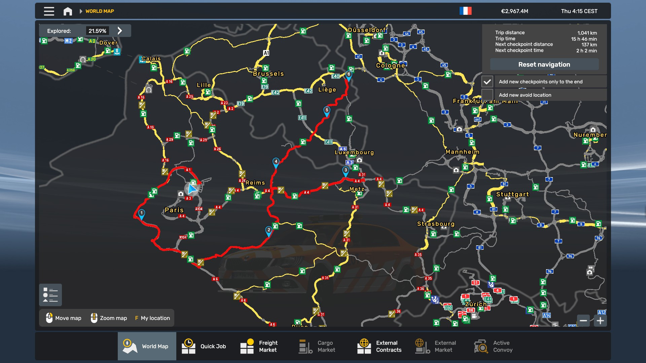Zoom in using the plus button

[601, 321]
